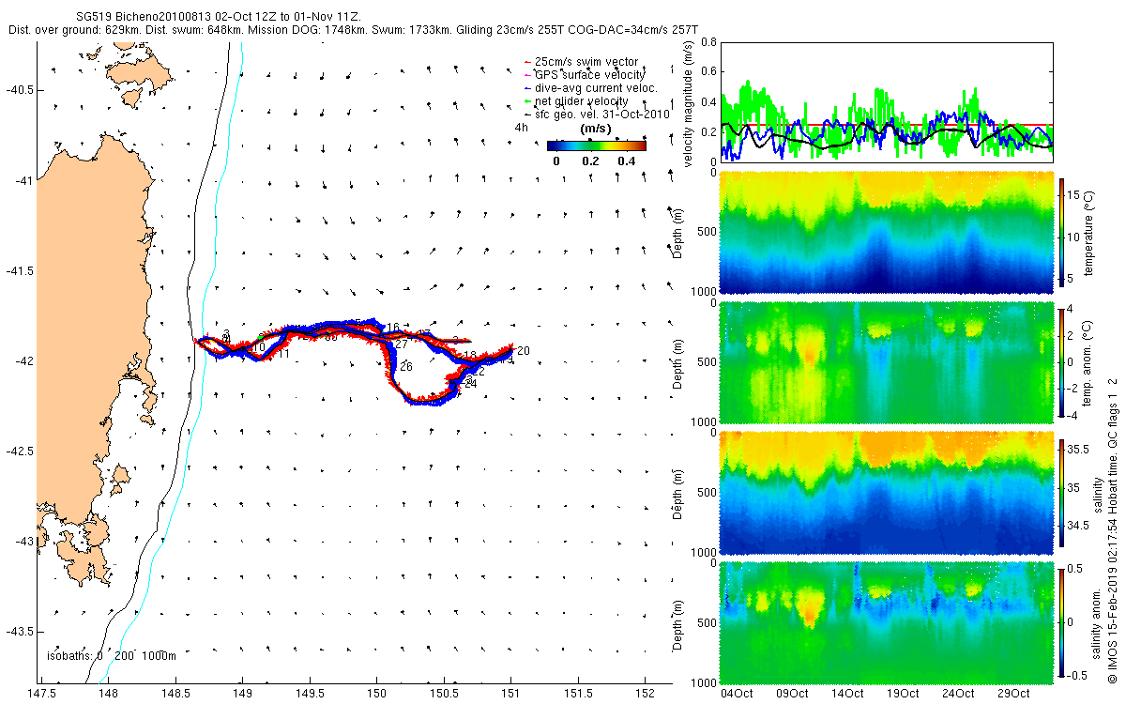The height and width of the screenshot is (704, 1126).
Task: Select the '25cm/s swim vector' legend entry
Action: point(580,62)
